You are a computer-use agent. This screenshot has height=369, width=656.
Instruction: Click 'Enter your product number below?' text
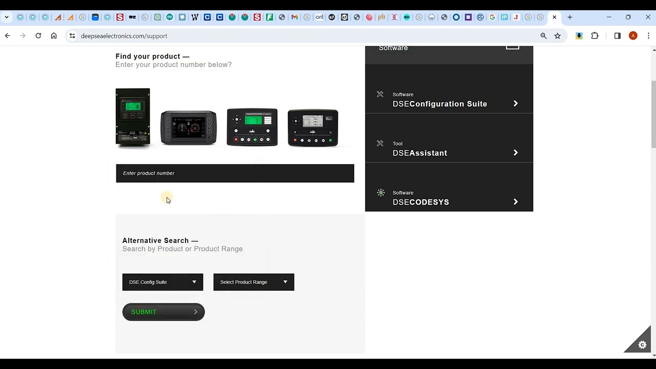point(173,65)
